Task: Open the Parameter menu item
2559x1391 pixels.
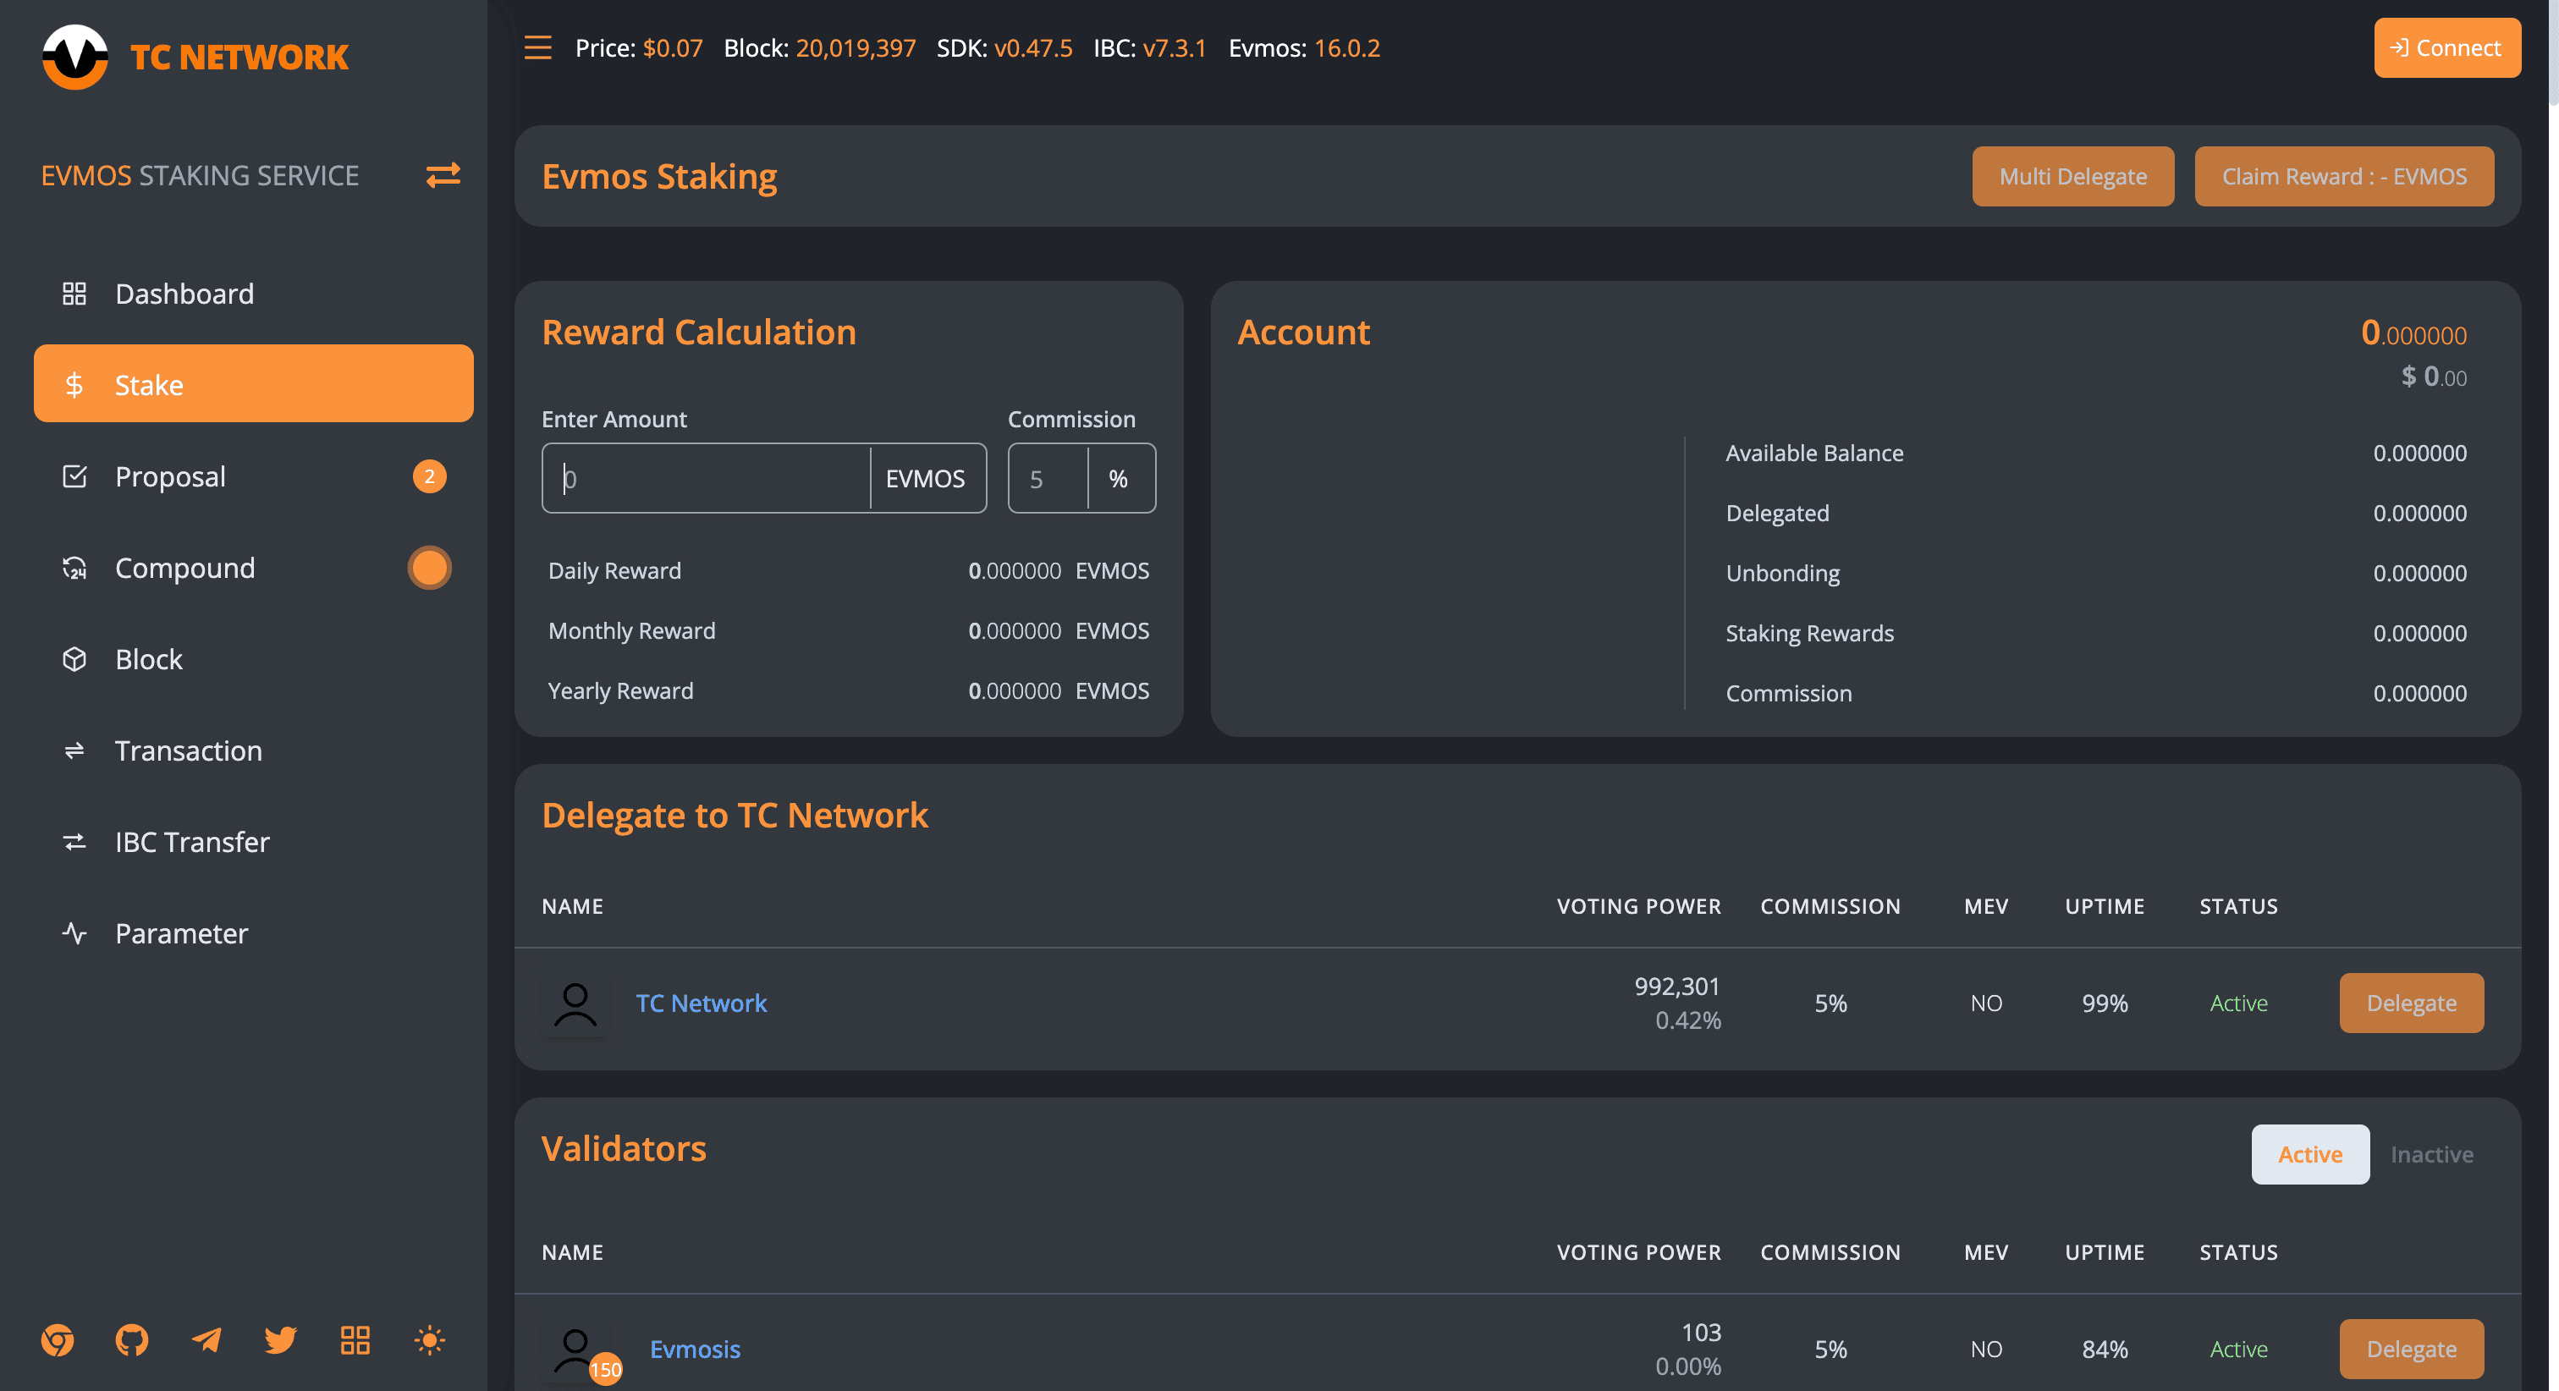Action: [x=253, y=933]
